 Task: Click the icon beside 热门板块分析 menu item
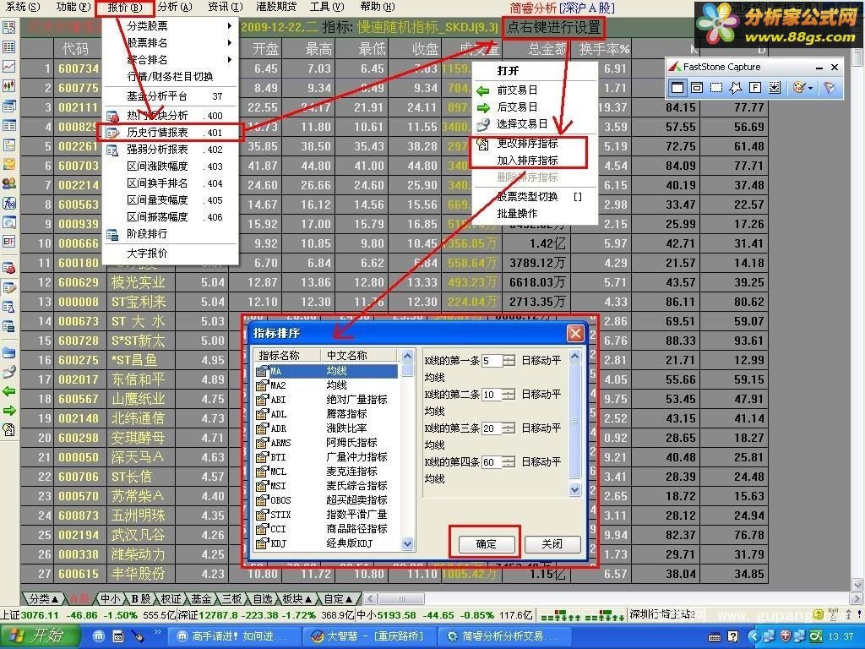(x=112, y=116)
